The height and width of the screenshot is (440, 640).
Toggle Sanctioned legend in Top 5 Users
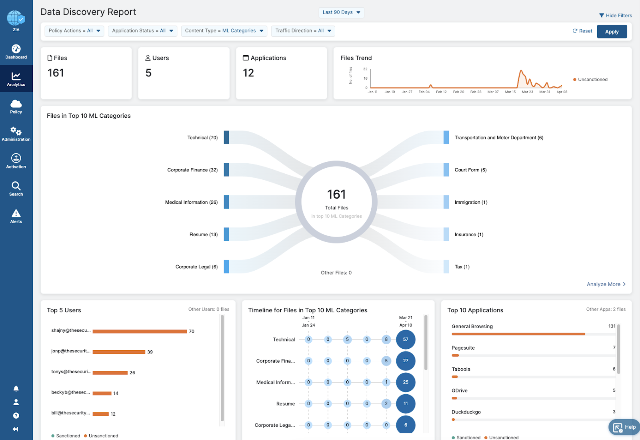66,436
